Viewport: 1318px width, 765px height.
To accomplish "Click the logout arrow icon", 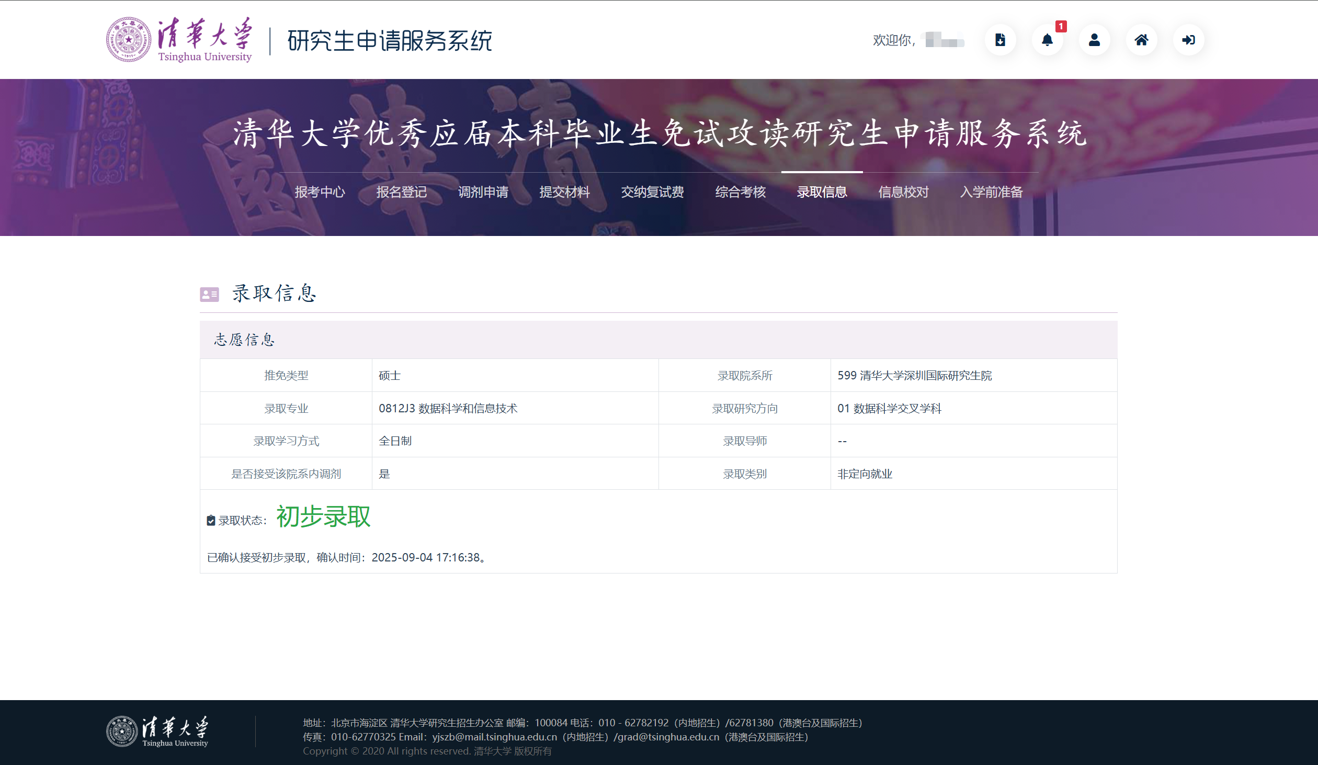I will [1188, 40].
